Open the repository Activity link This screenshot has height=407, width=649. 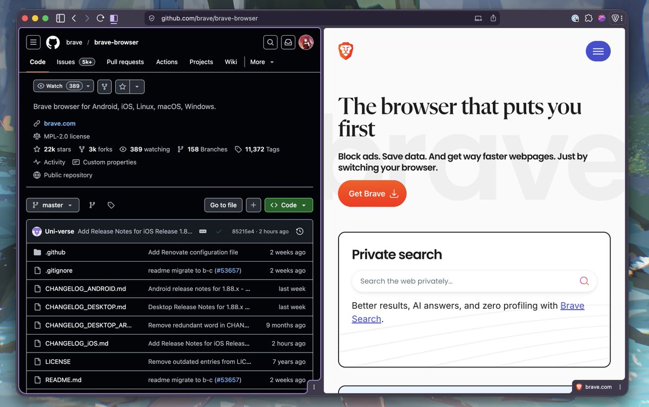coord(49,163)
